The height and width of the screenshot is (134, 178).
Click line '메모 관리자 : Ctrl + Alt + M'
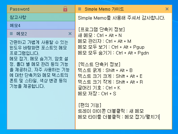click(x=105, y=41)
